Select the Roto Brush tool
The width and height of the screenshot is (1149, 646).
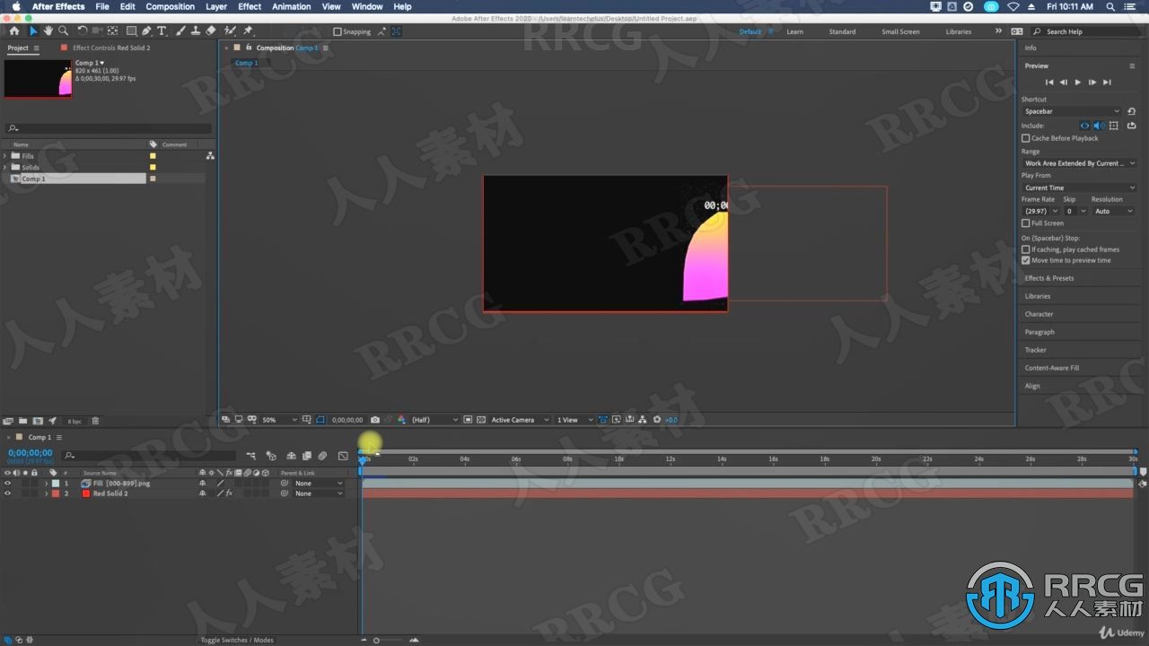pyautogui.click(x=230, y=31)
